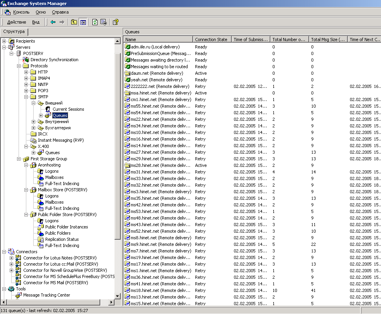Open the Действие menu
The width and height of the screenshot is (381, 314).
[17, 22]
